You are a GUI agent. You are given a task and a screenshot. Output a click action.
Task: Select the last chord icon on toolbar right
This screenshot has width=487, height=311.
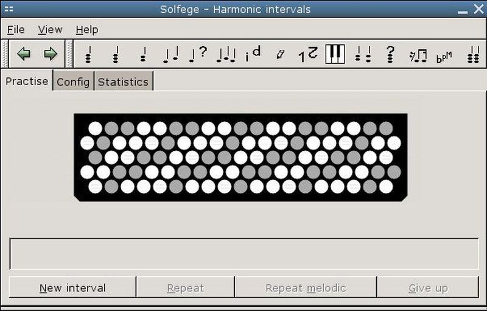pyautogui.click(x=472, y=55)
